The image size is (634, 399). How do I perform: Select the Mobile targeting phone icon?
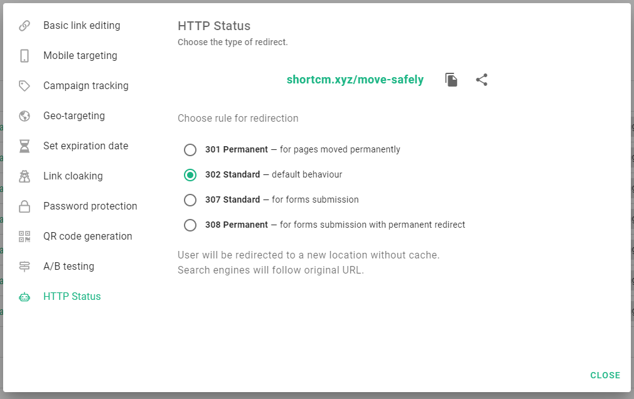click(x=24, y=55)
